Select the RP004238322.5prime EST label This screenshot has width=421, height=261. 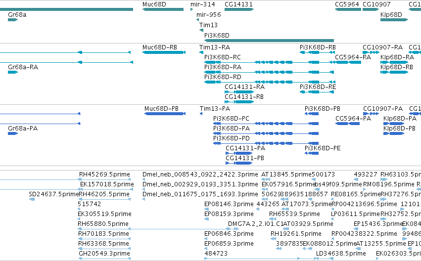pyautogui.click(x=364, y=234)
